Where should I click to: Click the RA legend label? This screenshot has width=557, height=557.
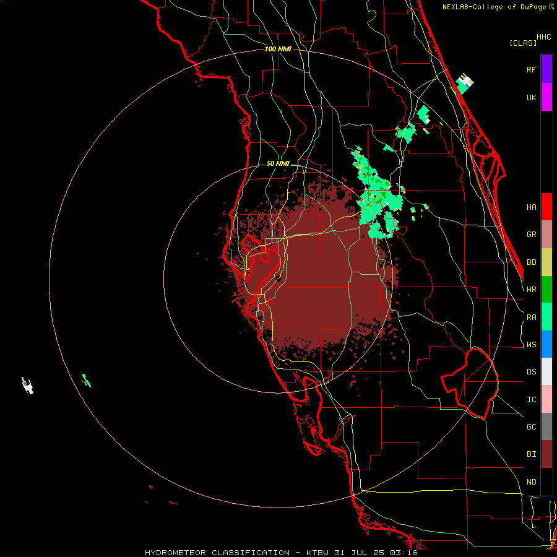[x=531, y=317]
